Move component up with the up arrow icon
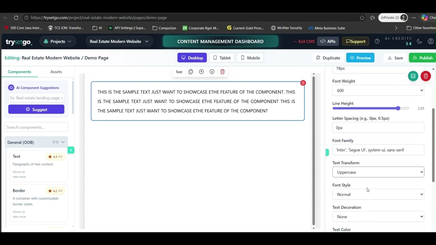Image resolution: width=436 pixels, height=245 pixels. click(x=201, y=72)
